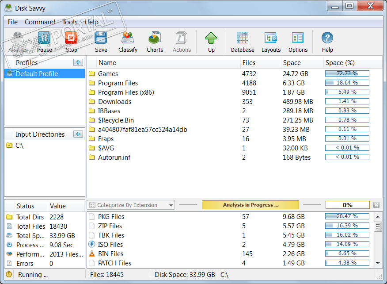Open the Help menu
387x284 pixels.
click(x=91, y=22)
